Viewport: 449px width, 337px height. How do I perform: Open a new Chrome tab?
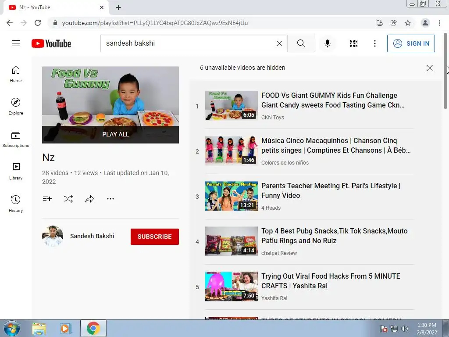pos(118,7)
